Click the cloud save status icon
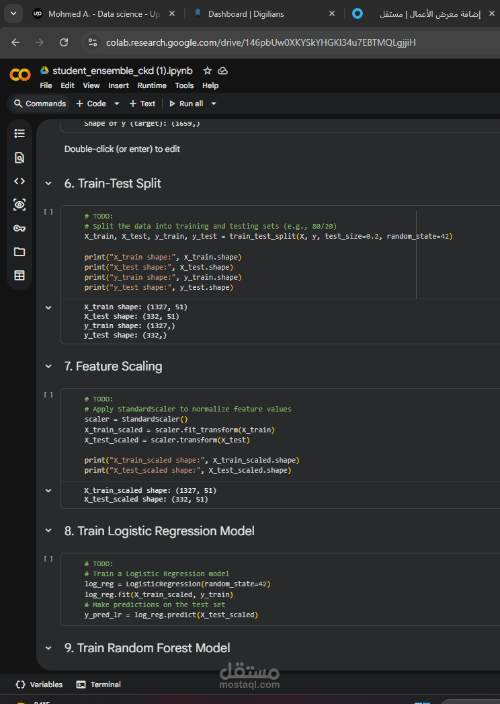The height and width of the screenshot is (704, 500). tap(222, 71)
